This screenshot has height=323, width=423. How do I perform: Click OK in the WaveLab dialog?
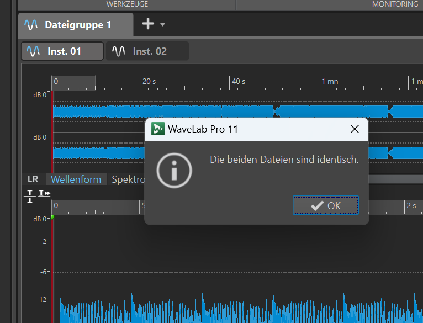[x=326, y=205]
